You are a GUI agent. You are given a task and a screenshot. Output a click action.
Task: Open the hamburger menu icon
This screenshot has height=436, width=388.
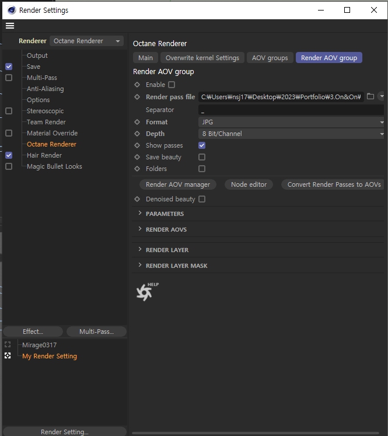[10, 26]
